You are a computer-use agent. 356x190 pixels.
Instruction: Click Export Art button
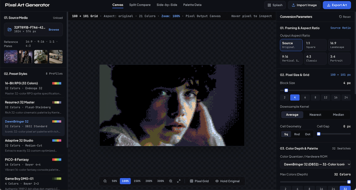point(337,5)
